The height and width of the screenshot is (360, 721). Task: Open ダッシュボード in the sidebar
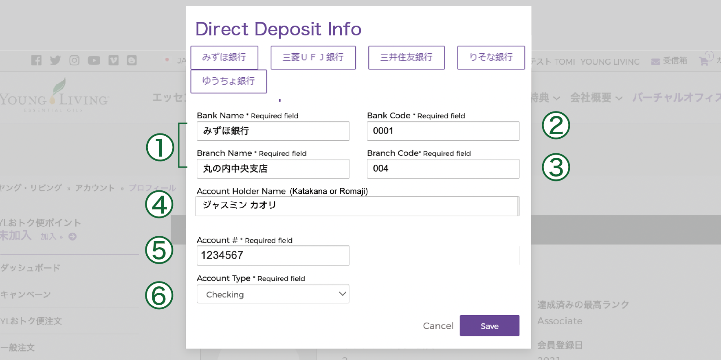(31, 268)
